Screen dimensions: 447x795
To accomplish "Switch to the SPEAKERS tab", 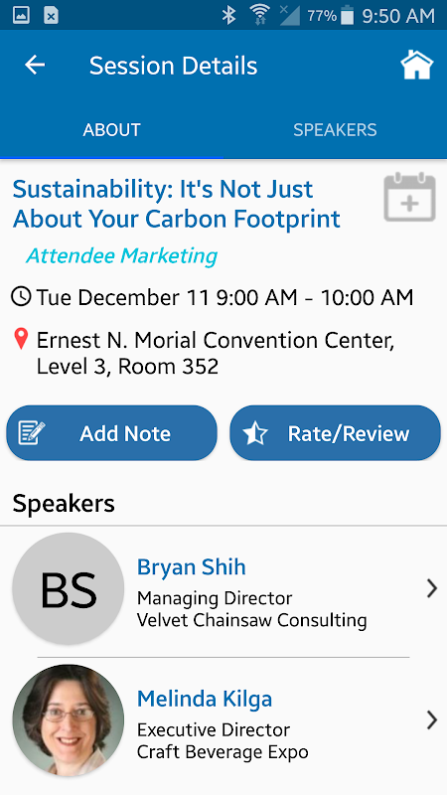I will tap(335, 130).
